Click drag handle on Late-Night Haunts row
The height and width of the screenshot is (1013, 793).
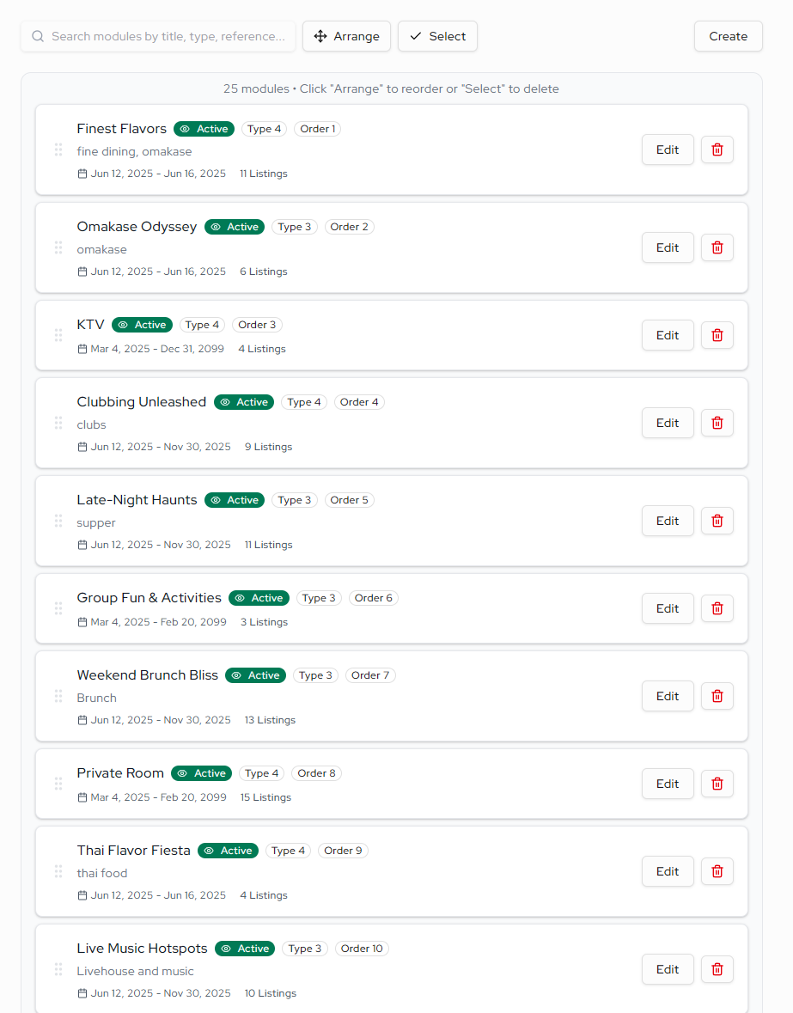[x=58, y=521]
